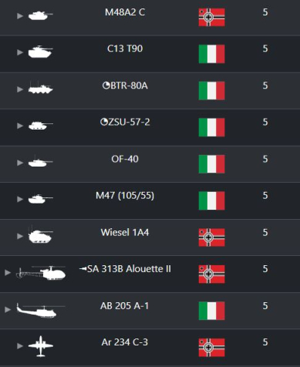The height and width of the screenshot is (367, 300).
Task: Open the OF-40 vehicle link
Action: pos(125,159)
